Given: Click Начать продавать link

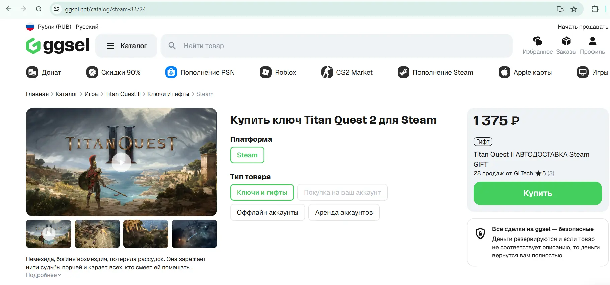Looking at the screenshot, I should coord(583,27).
